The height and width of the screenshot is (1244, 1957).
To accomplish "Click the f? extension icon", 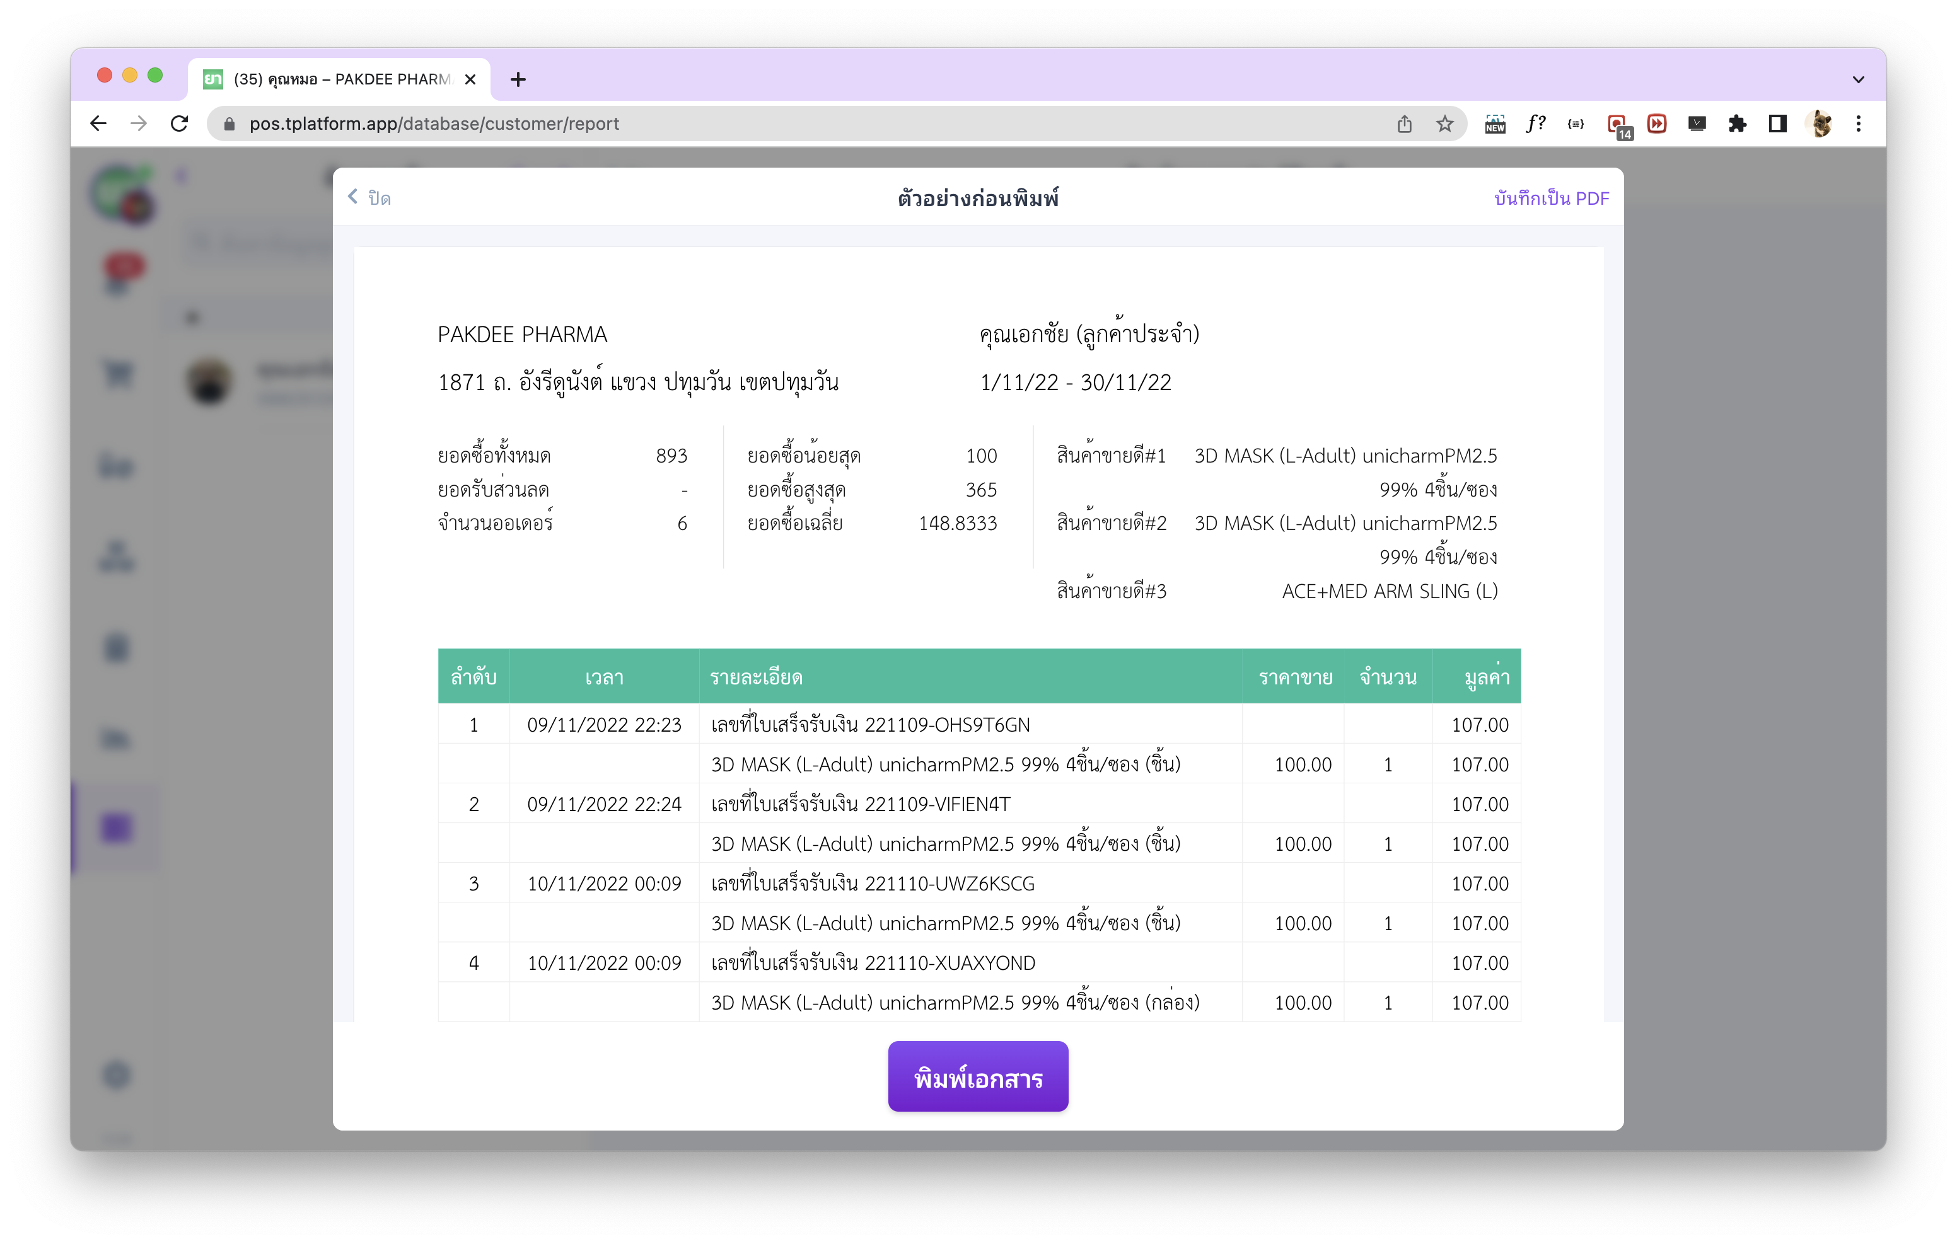I will pyautogui.click(x=1535, y=124).
